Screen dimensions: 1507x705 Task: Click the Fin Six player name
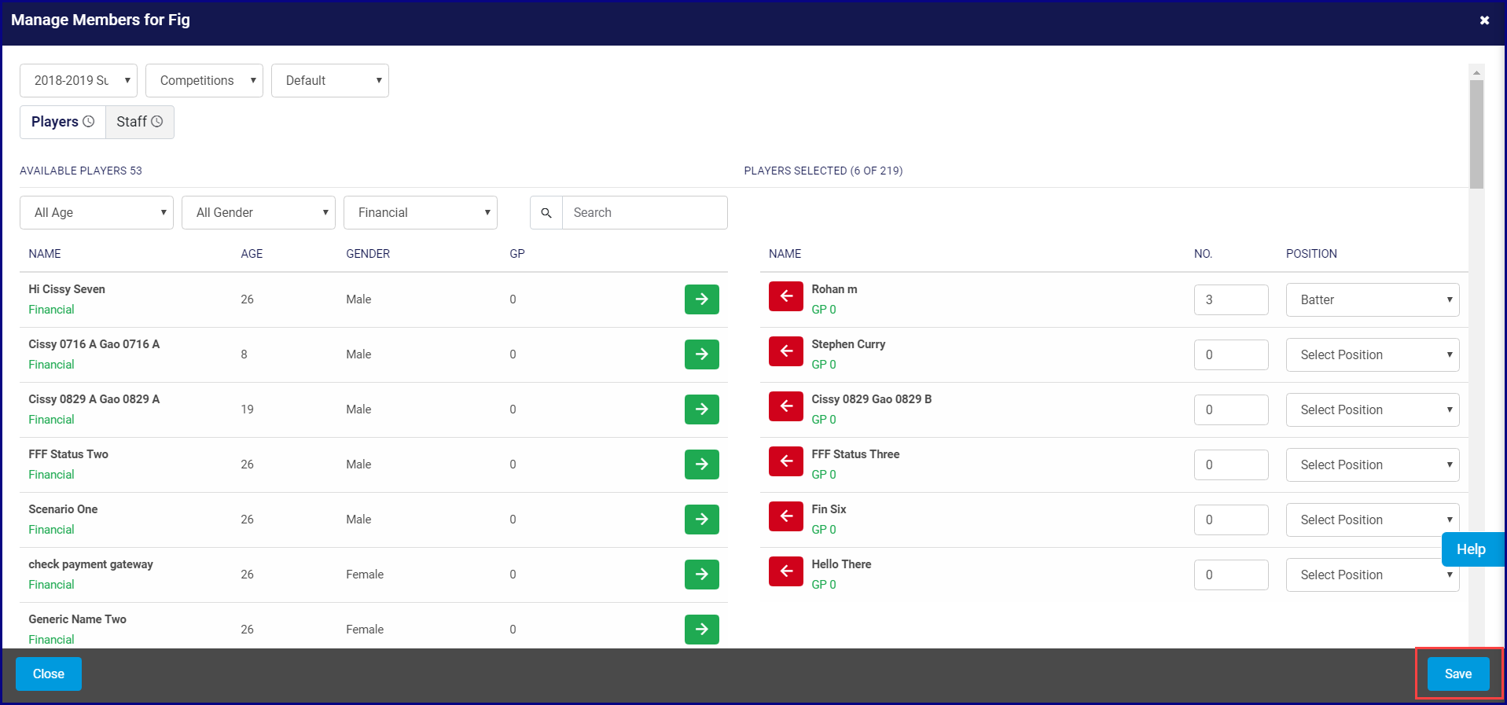click(x=829, y=509)
